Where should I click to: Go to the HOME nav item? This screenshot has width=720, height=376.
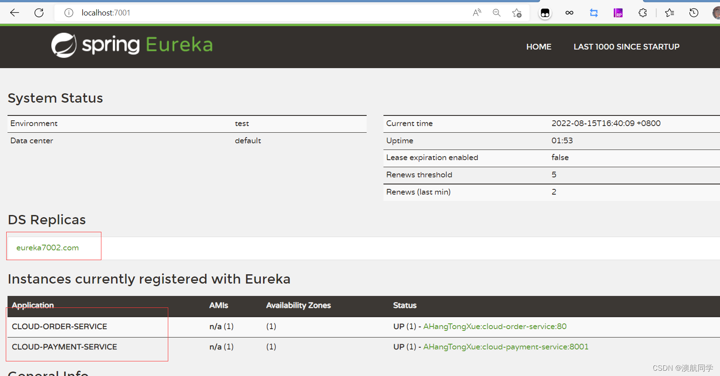point(539,47)
